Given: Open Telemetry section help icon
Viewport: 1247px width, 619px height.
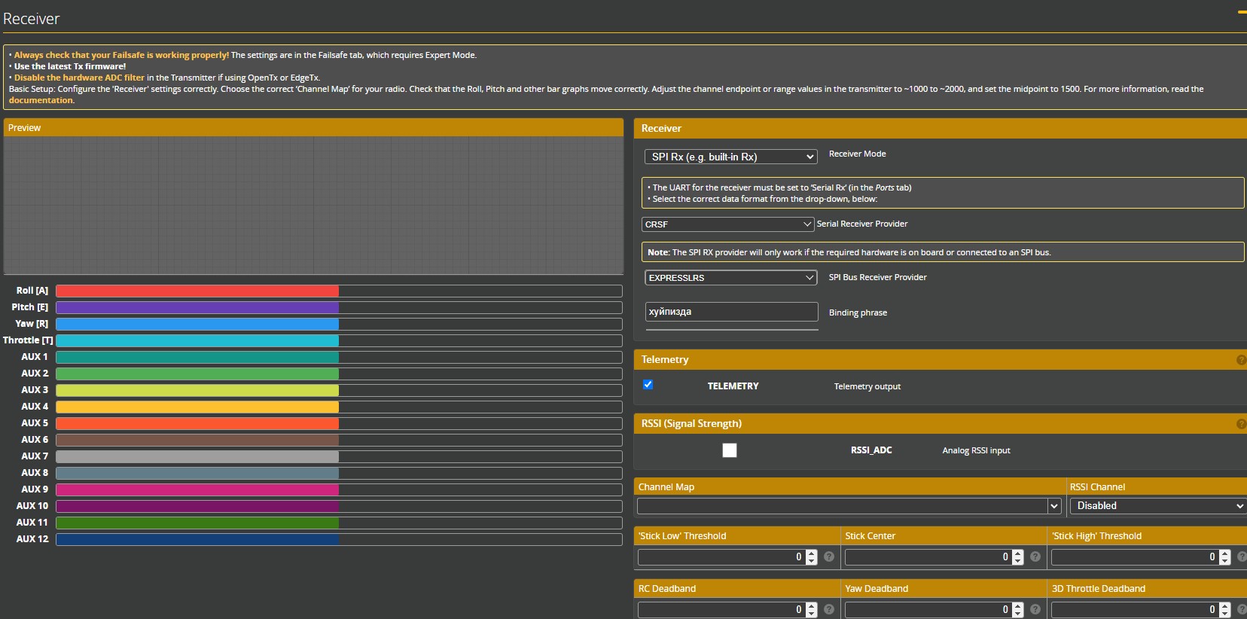Looking at the screenshot, I should 1241,360.
